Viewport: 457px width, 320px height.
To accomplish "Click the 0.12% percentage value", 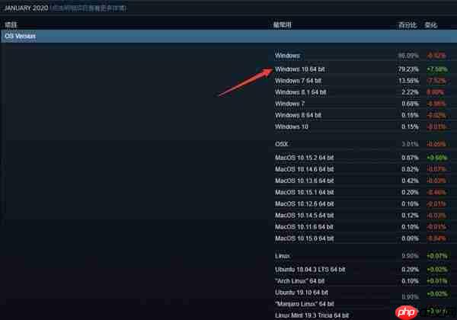I will [x=410, y=216].
